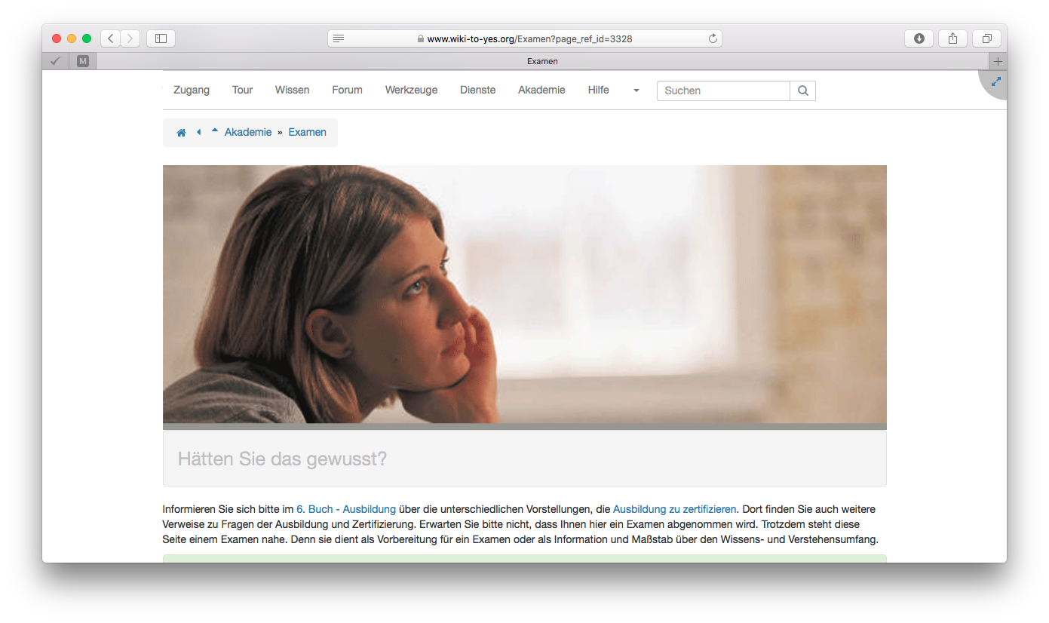Click the magnifier search button

tap(802, 91)
